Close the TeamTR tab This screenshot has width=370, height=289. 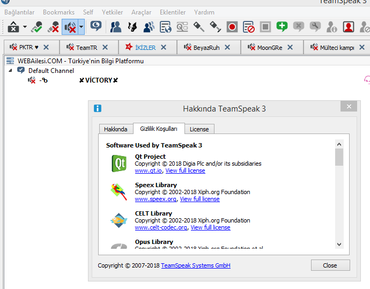click(x=105, y=47)
